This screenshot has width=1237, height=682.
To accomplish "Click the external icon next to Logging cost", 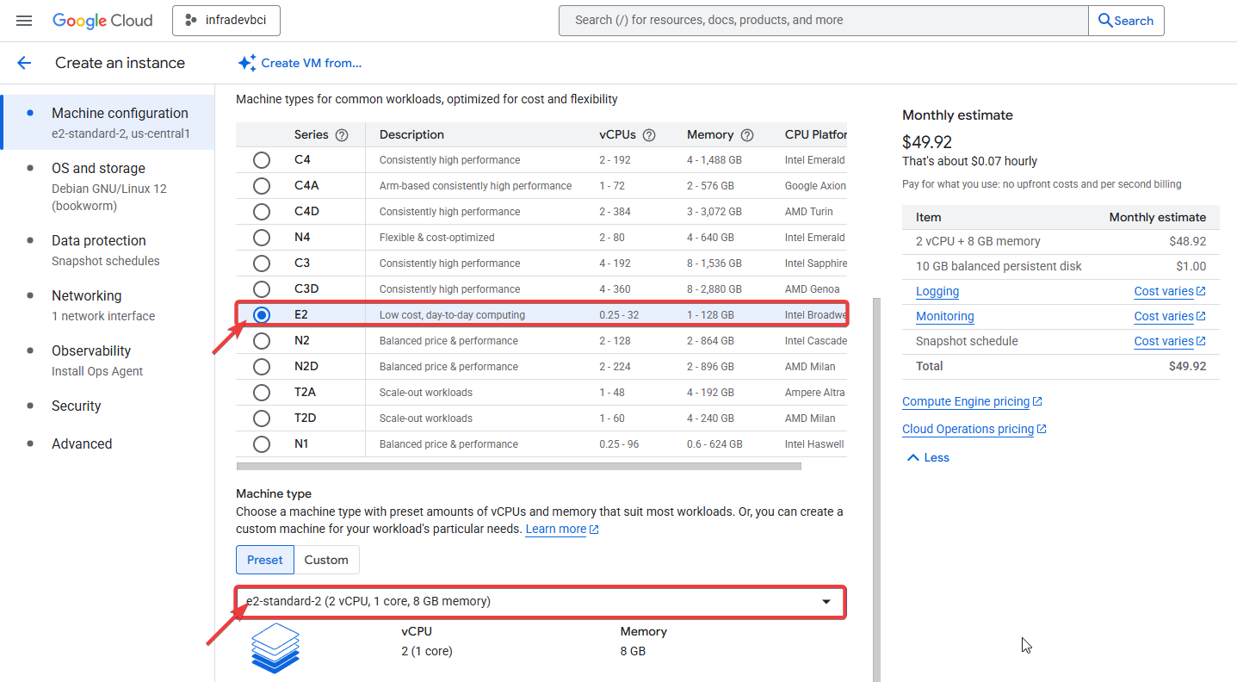I will coord(1201,292).
